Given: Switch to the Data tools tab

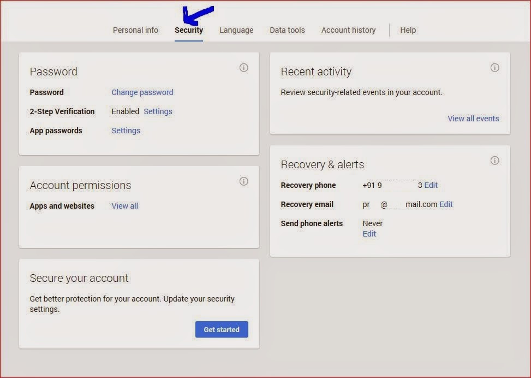Looking at the screenshot, I should pos(287,30).
